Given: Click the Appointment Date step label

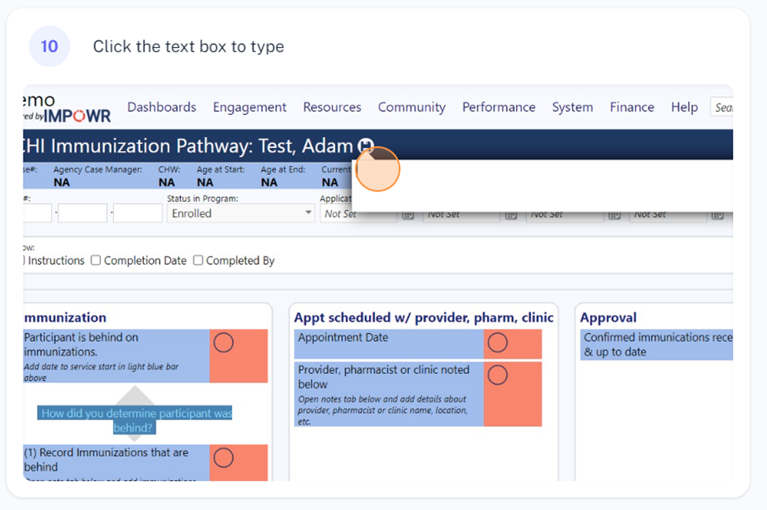Looking at the screenshot, I should [389, 344].
